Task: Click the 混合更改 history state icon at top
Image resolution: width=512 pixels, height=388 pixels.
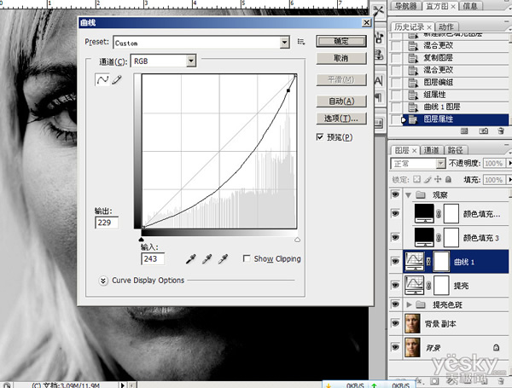Action: [x=413, y=45]
